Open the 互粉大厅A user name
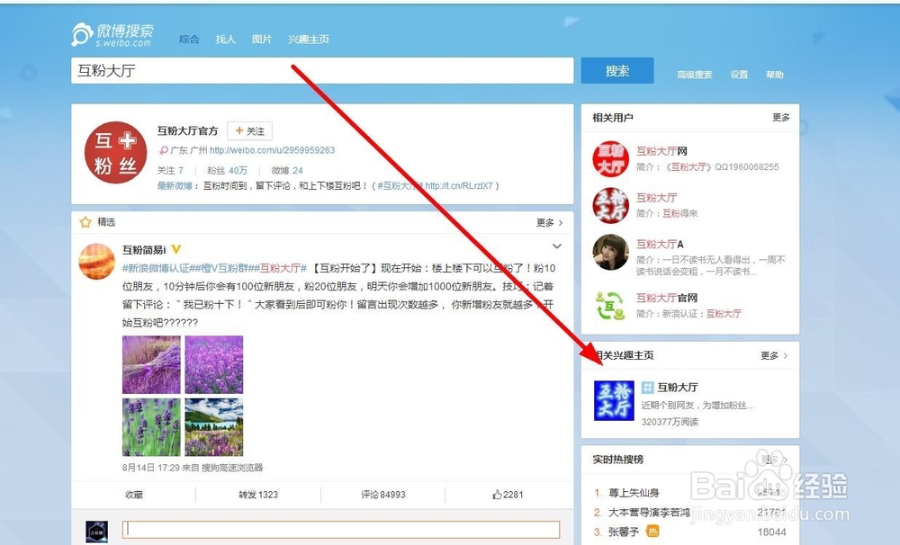This screenshot has width=900, height=545. click(660, 244)
